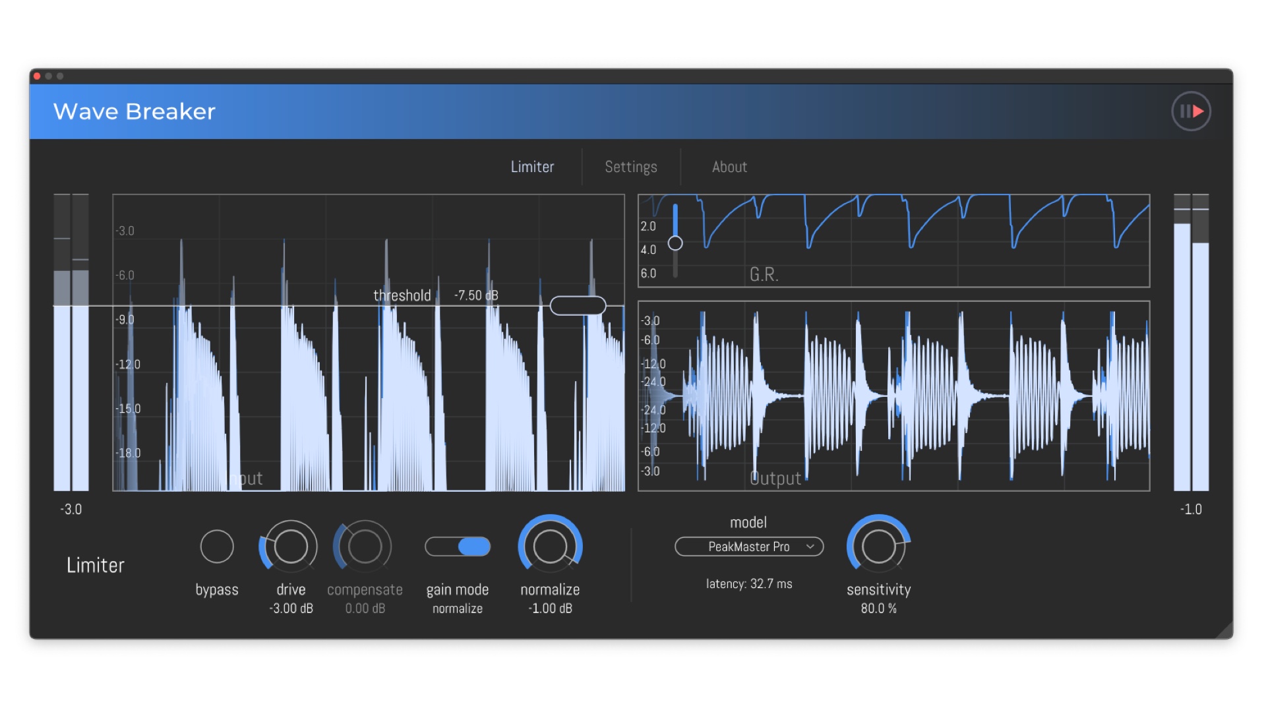The image size is (1266, 712).
Task: Click the drive -3.00 dB value
Action: point(291,608)
